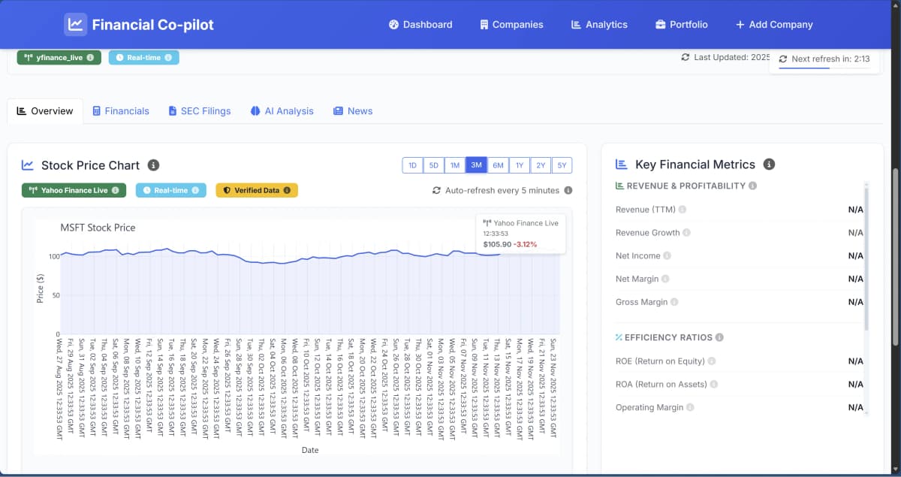Select the 5D time range
This screenshot has width=901, height=477.
[433, 165]
